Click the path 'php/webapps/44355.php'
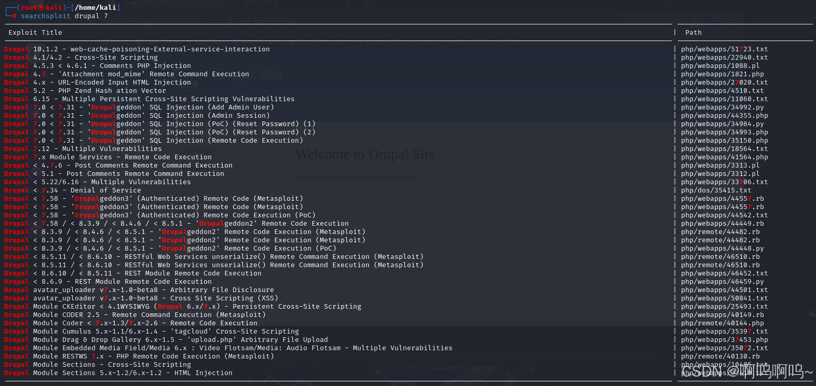Viewport: 816px width, 386px height. (725, 116)
